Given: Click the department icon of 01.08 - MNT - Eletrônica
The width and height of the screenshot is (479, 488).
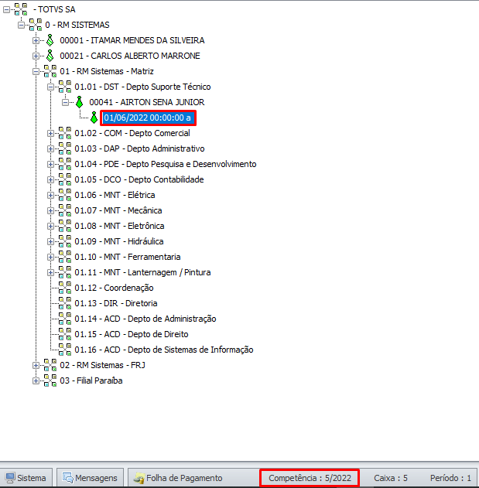Looking at the screenshot, I should click(x=65, y=226).
